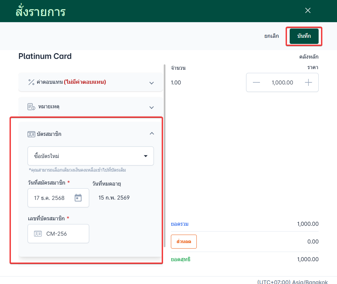This screenshot has height=284, width=337.
Task: Click the ยกเลิก cancel button
Action: tap(272, 36)
